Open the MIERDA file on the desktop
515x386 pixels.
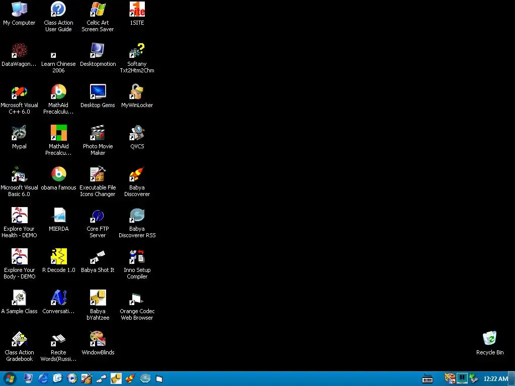pyautogui.click(x=58, y=220)
